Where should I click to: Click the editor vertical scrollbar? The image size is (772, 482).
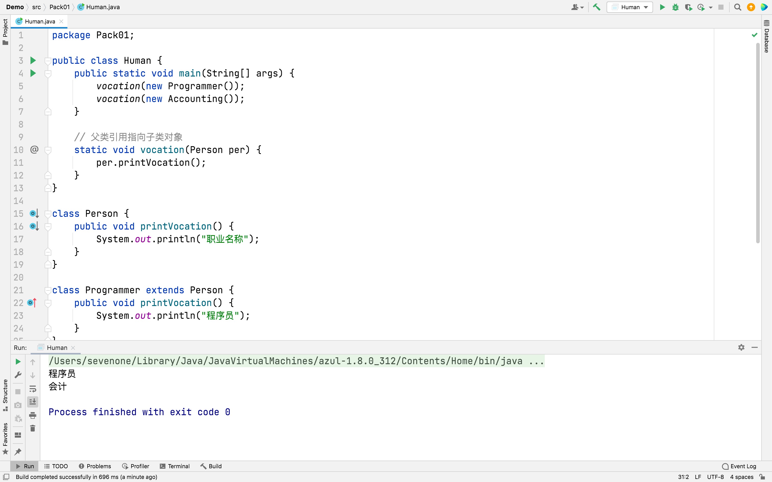coord(758,143)
